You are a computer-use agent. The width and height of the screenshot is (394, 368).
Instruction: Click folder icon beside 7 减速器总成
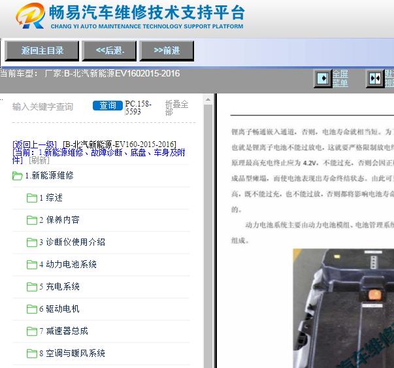pos(32,331)
